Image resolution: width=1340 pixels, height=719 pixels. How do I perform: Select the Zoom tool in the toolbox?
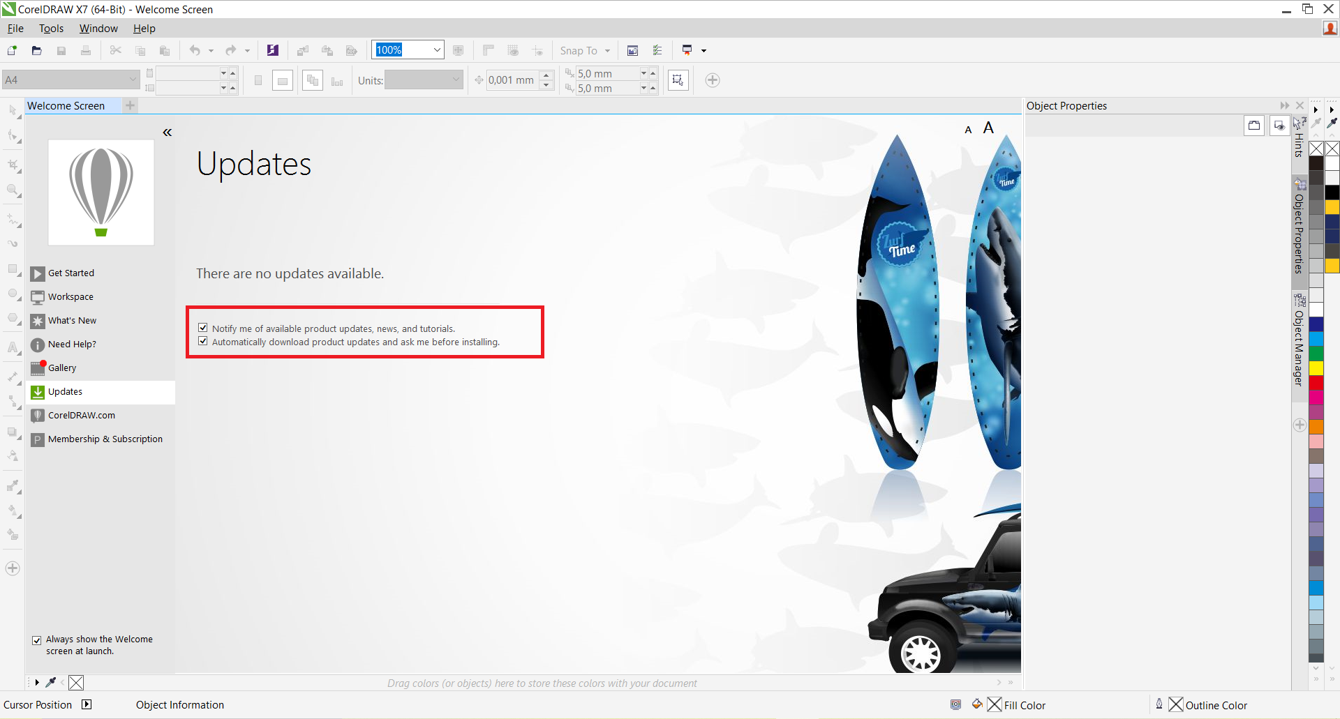(x=13, y=190)
